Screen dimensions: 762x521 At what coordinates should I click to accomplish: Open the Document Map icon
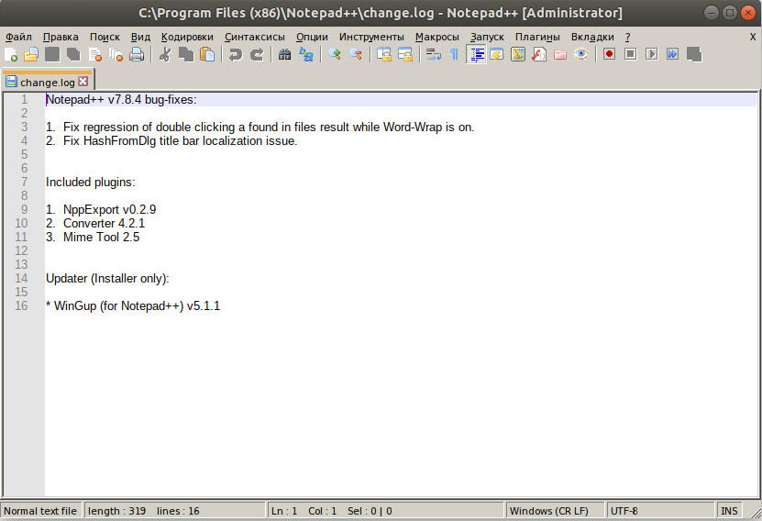518,54
